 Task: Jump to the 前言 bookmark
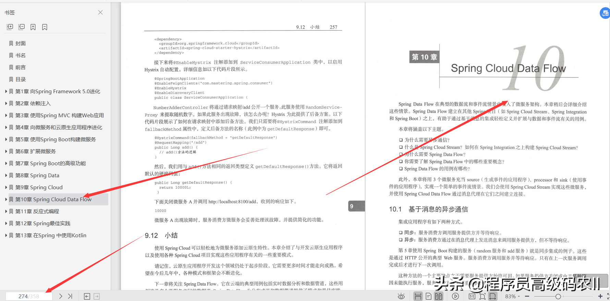tap(21, 67)
